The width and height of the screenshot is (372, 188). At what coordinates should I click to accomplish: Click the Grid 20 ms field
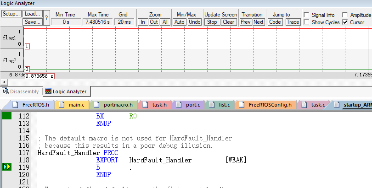[x=124, y=22]
